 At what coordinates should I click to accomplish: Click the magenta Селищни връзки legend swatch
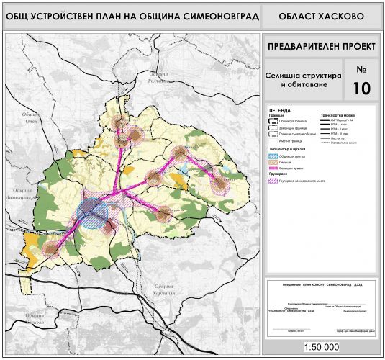(273, 168)
